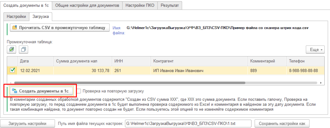
Task: Click the folder icon on the read CSV button
Action: point(15,27)
